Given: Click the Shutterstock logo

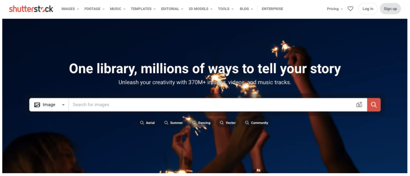Looking at the screenshot, I should (31, 9).
